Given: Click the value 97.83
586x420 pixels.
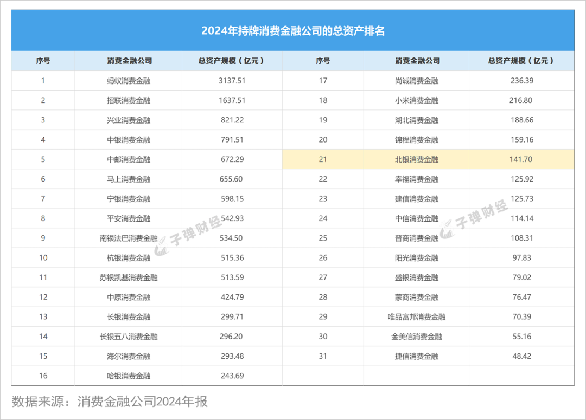Looking at the screenshot, I should coord(522,258).
